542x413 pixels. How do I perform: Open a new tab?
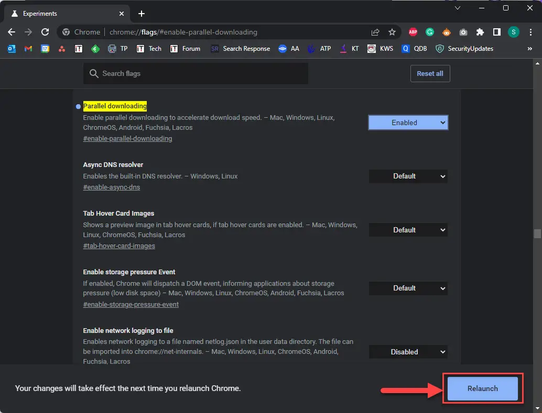point(142,14)
